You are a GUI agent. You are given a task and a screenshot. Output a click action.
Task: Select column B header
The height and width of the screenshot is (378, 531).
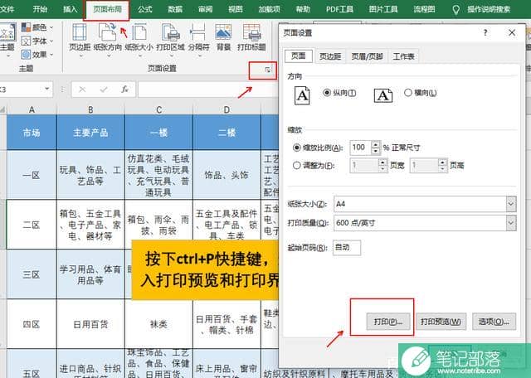pyautogui.click(x=90, y=109)
